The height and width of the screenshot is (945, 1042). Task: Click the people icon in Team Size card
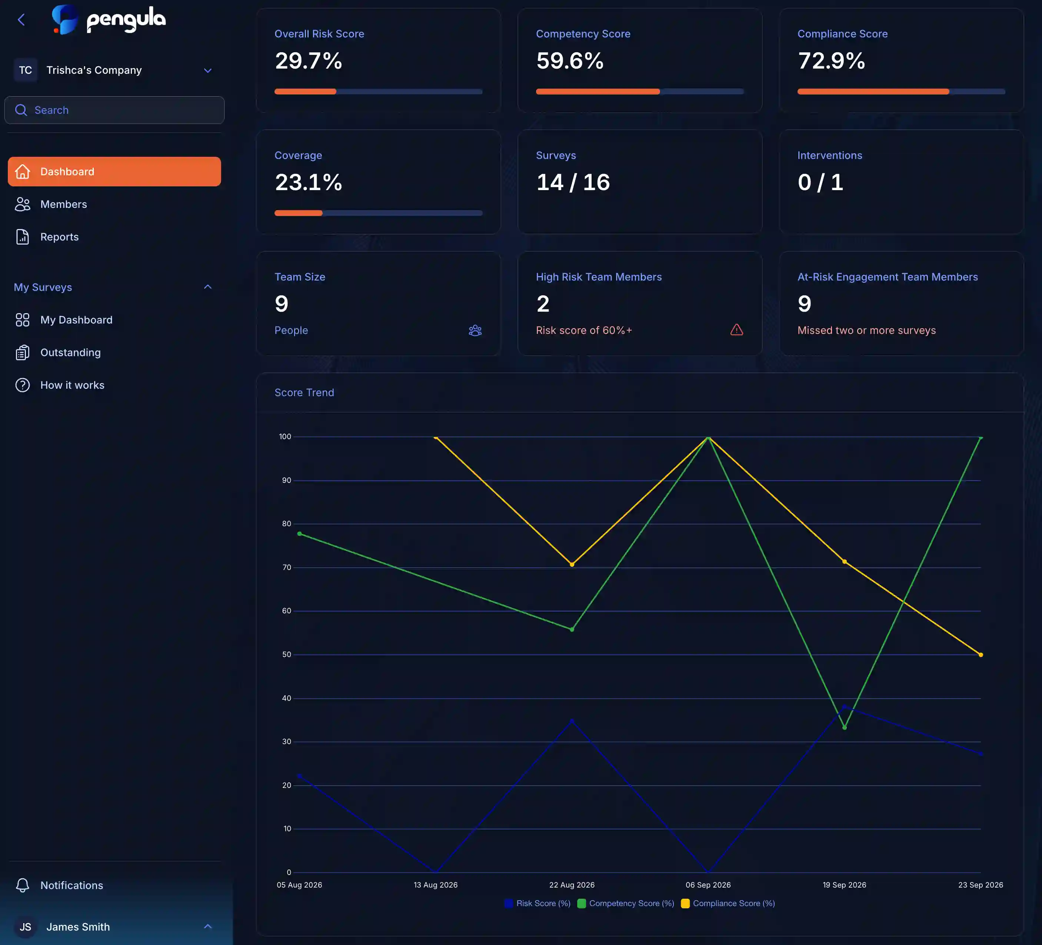(x=475, y=330)
